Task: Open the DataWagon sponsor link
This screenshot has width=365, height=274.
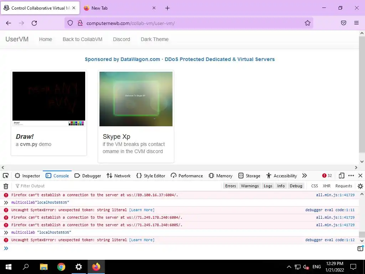Action: click(x=180, y=59)
